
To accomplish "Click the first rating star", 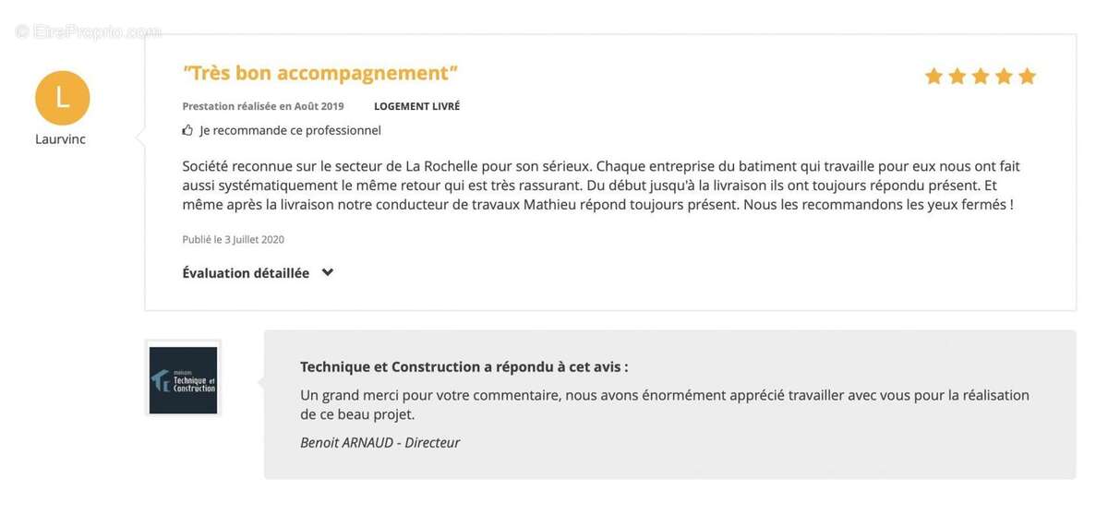I will point(933,77).
